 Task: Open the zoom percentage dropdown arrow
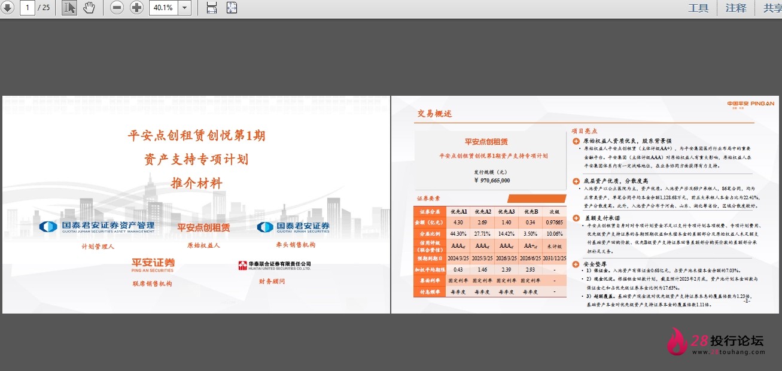point(184,8)
